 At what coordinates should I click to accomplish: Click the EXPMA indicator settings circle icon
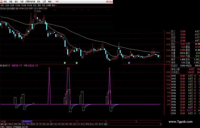click(x=17, y=9)
